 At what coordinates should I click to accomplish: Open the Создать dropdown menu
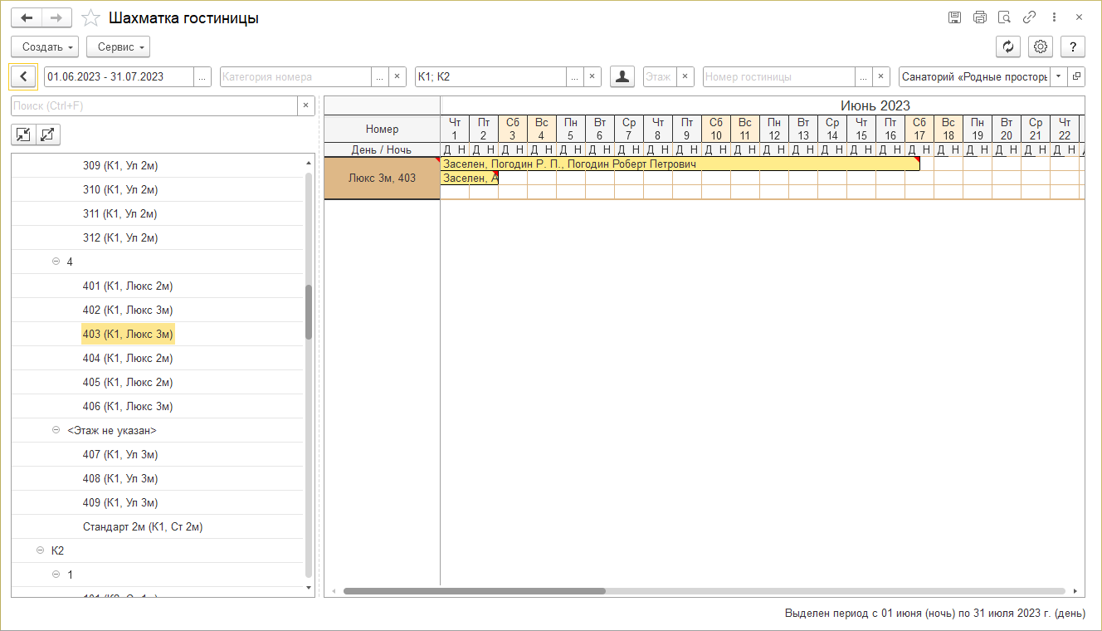click(45, 47)
